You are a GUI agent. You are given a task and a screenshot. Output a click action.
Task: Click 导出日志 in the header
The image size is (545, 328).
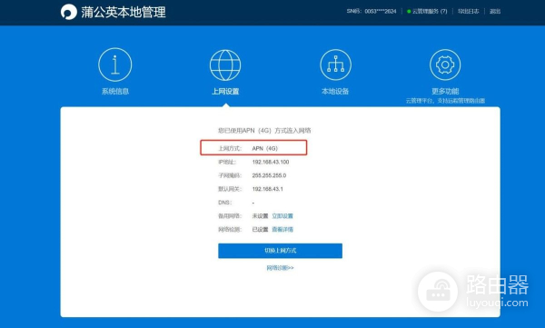click(468, 12)
